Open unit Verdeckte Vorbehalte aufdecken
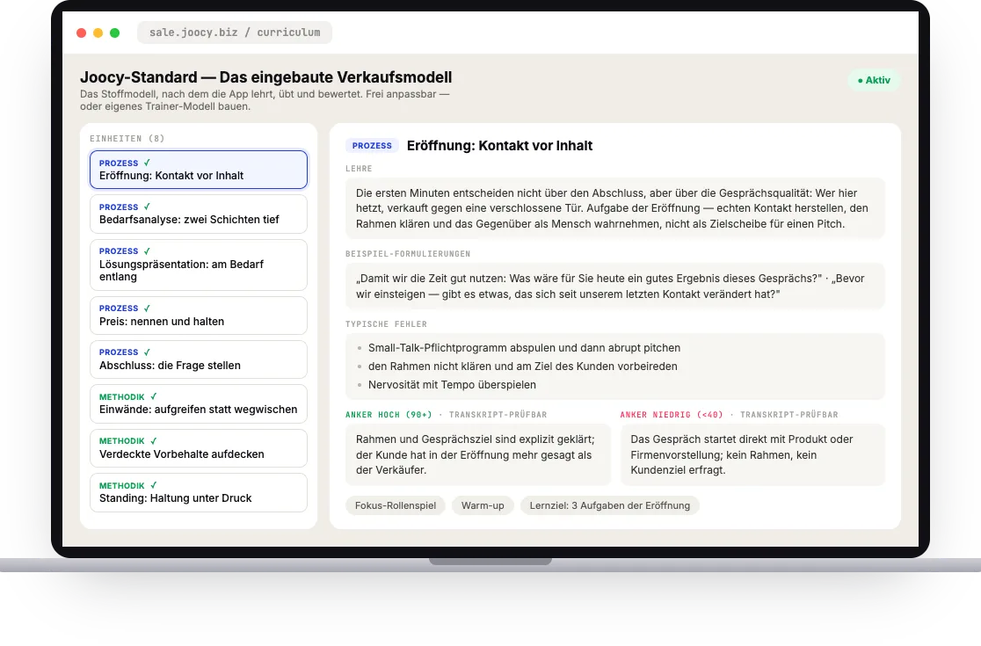This screenshot has height=646, width=981. point(199,448)
